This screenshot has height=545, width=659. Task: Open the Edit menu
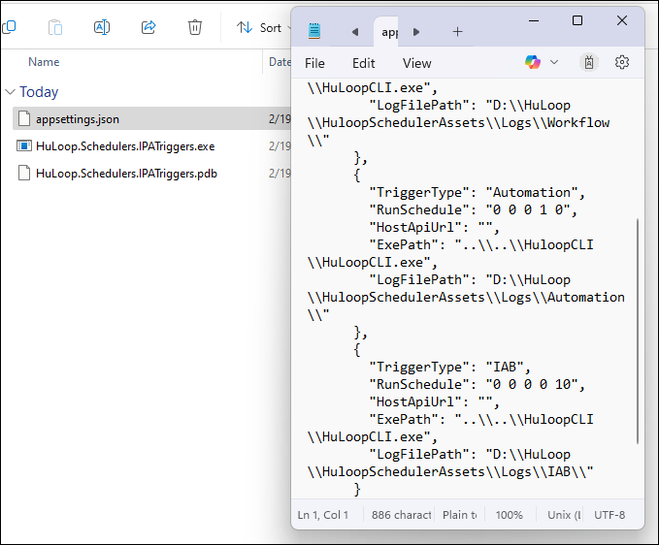tap(364, 63)
